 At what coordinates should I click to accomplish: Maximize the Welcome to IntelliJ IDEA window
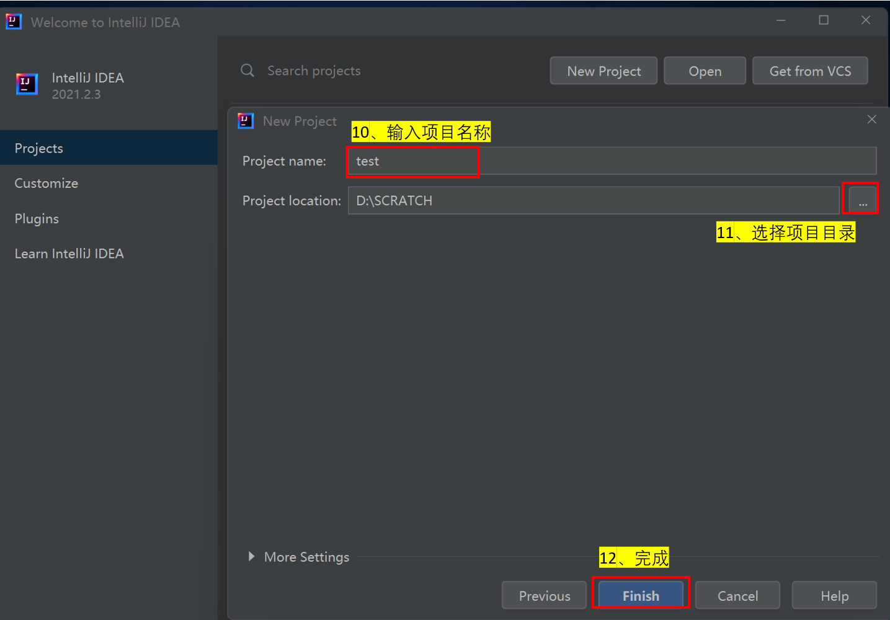click(x=824, y=20)
